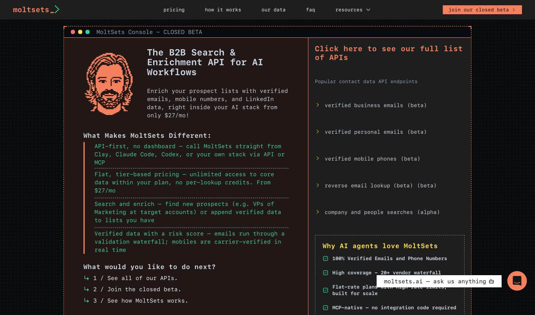Image resolution: width=535 pixels, height=315 pixels.
Task: Click chevron beside verified business emails
Action: tap(318, 105)
